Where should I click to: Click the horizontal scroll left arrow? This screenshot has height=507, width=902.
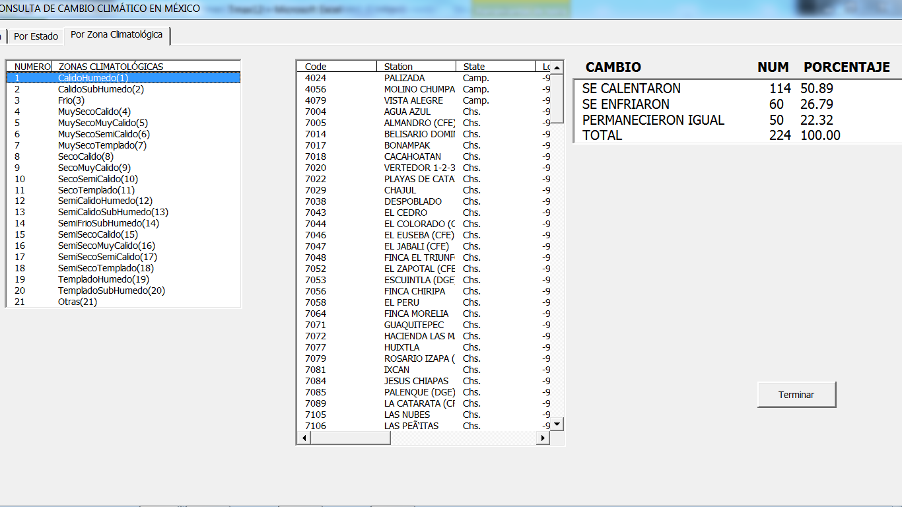304,438
